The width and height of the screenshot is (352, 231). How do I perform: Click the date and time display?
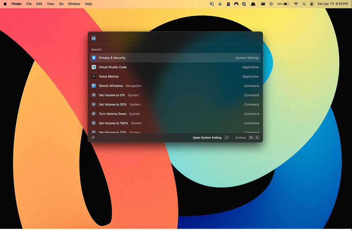coord(333,4)
